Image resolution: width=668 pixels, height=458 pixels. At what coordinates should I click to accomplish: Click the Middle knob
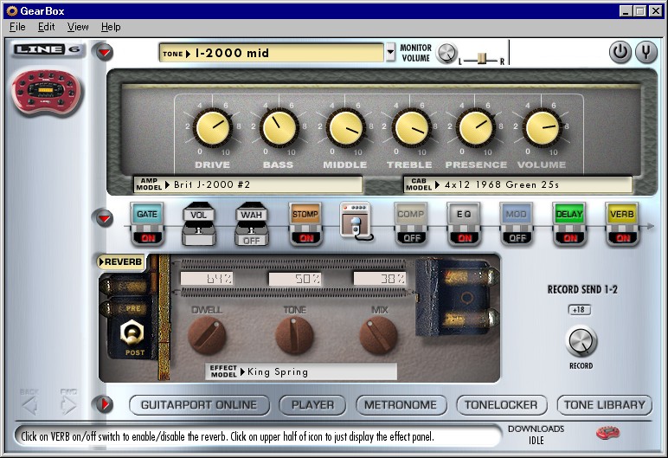[345, 127]
